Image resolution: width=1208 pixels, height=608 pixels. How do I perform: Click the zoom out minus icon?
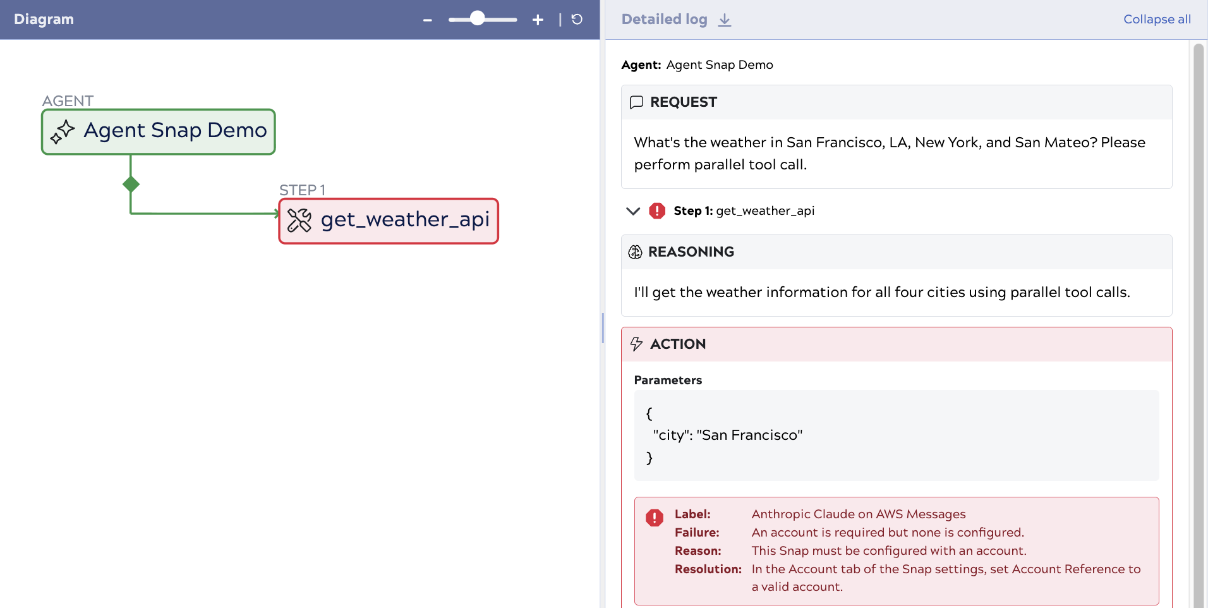[x=428, y=20]
